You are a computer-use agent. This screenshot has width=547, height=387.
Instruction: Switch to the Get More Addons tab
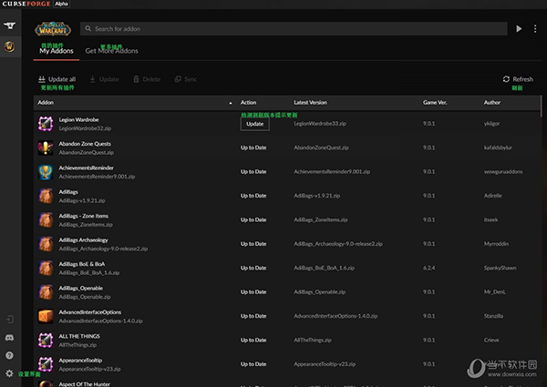pos(111,51)
